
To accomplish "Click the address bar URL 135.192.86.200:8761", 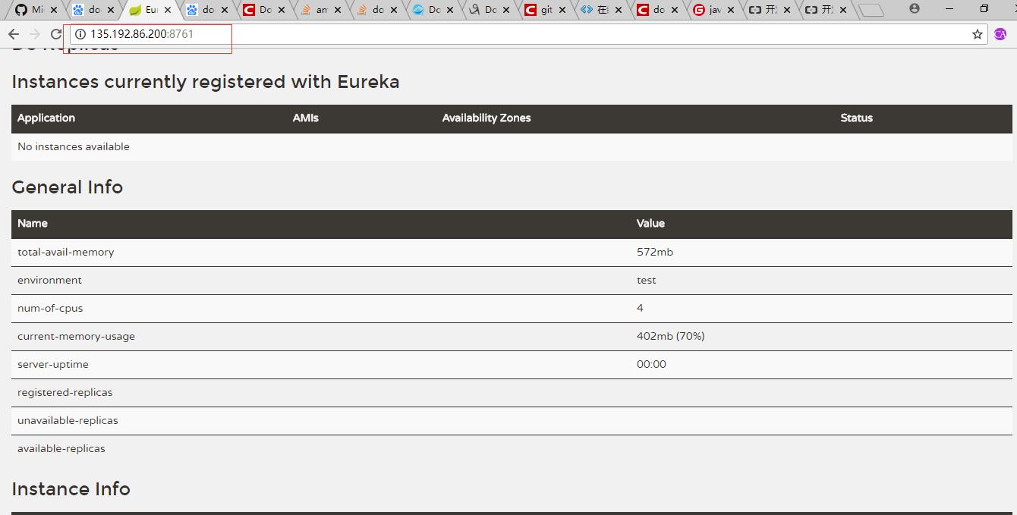I will [x=142, y=34].
